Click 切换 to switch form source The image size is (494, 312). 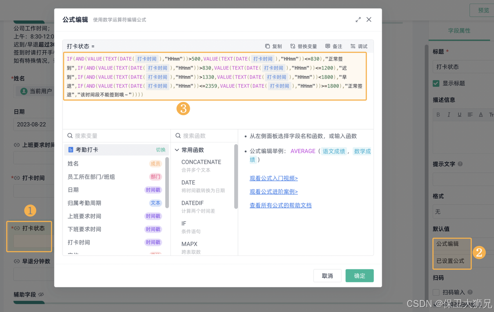161,150
